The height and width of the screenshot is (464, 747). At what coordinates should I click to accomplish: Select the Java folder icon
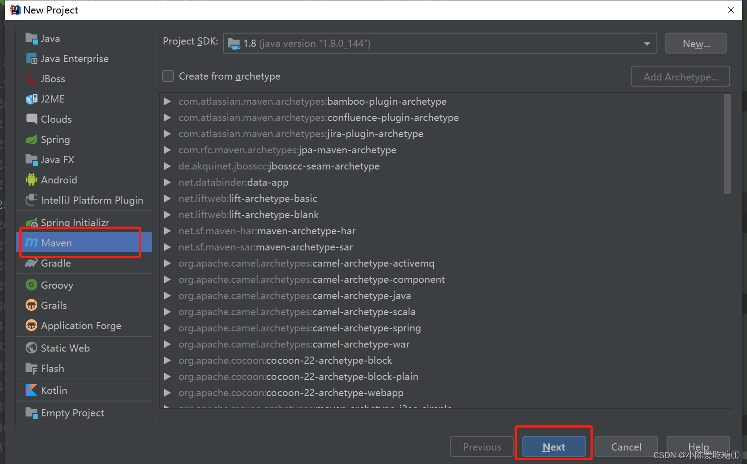(31, 38)
